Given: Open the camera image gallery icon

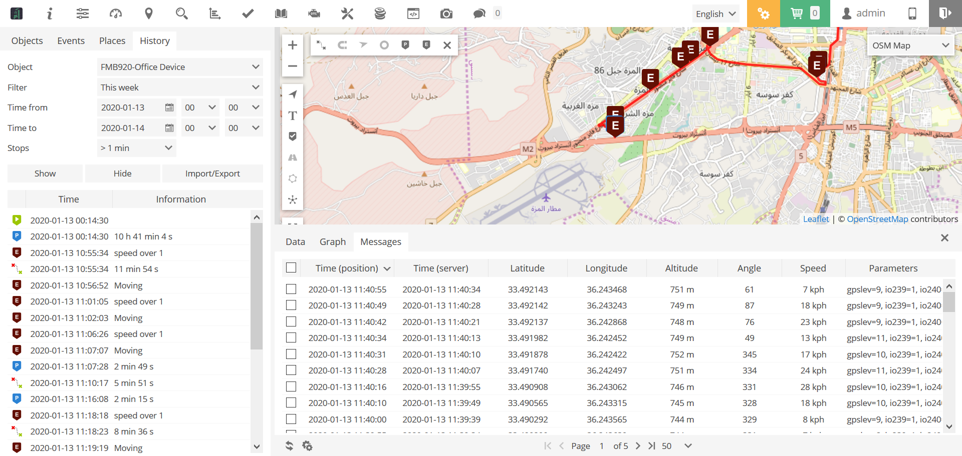Looking at the screenshot, I should coord(446,13).
